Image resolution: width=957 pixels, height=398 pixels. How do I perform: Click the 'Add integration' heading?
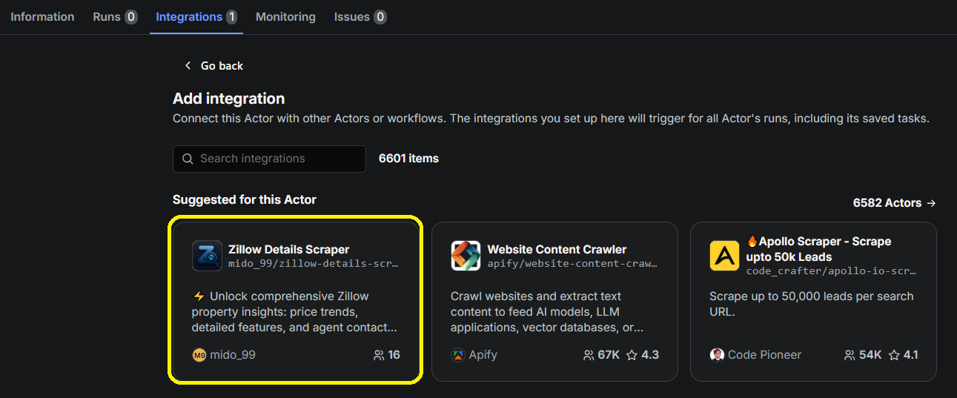228,99
